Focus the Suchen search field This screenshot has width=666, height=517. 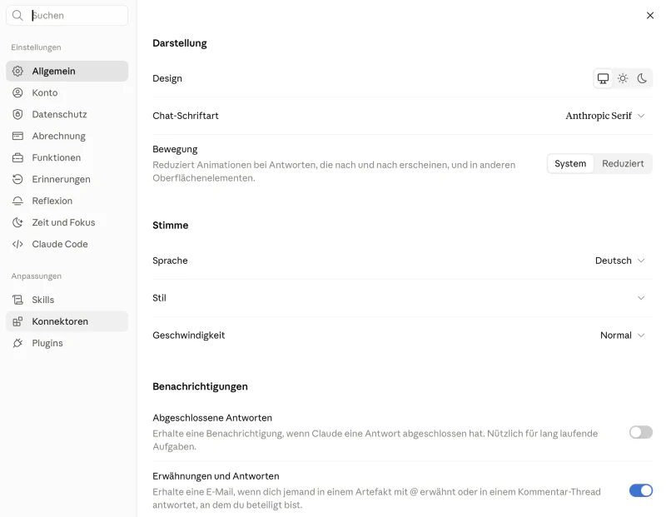pyautogui.click(x=67, y=16)
